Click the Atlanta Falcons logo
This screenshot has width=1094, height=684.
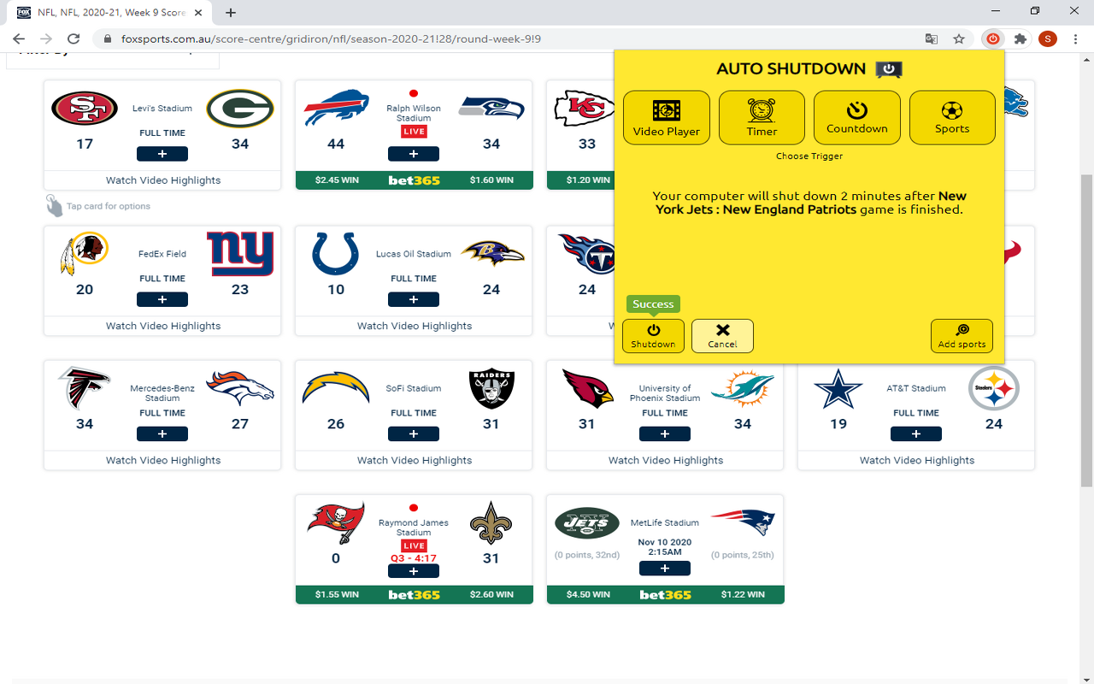[85, 388]
